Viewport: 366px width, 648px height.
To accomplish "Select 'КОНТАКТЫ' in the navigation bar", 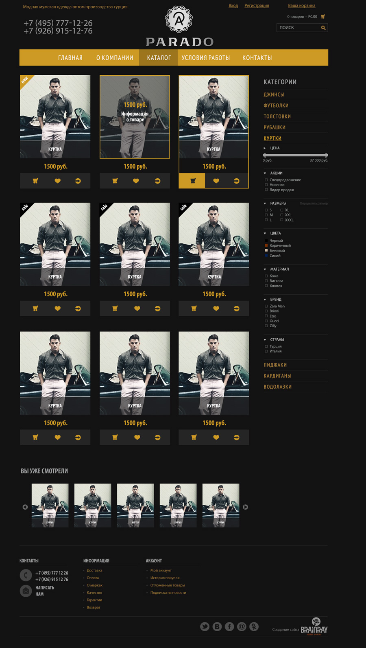I will (x=257, y=58).
